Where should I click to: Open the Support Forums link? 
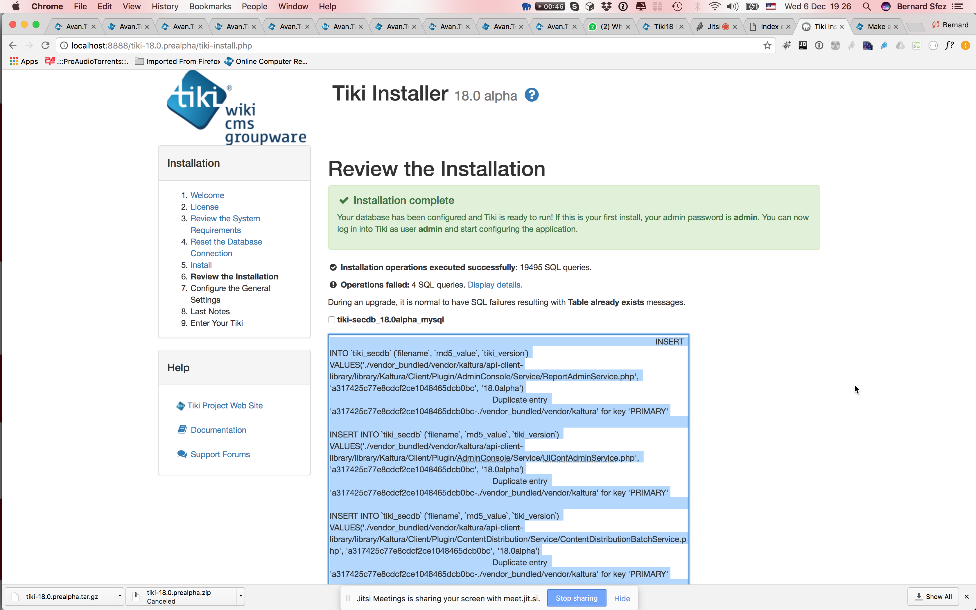point(220,454)
